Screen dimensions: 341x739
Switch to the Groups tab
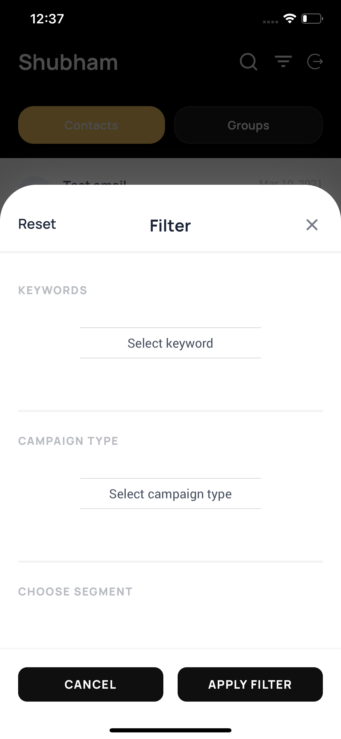pos(248,125)
